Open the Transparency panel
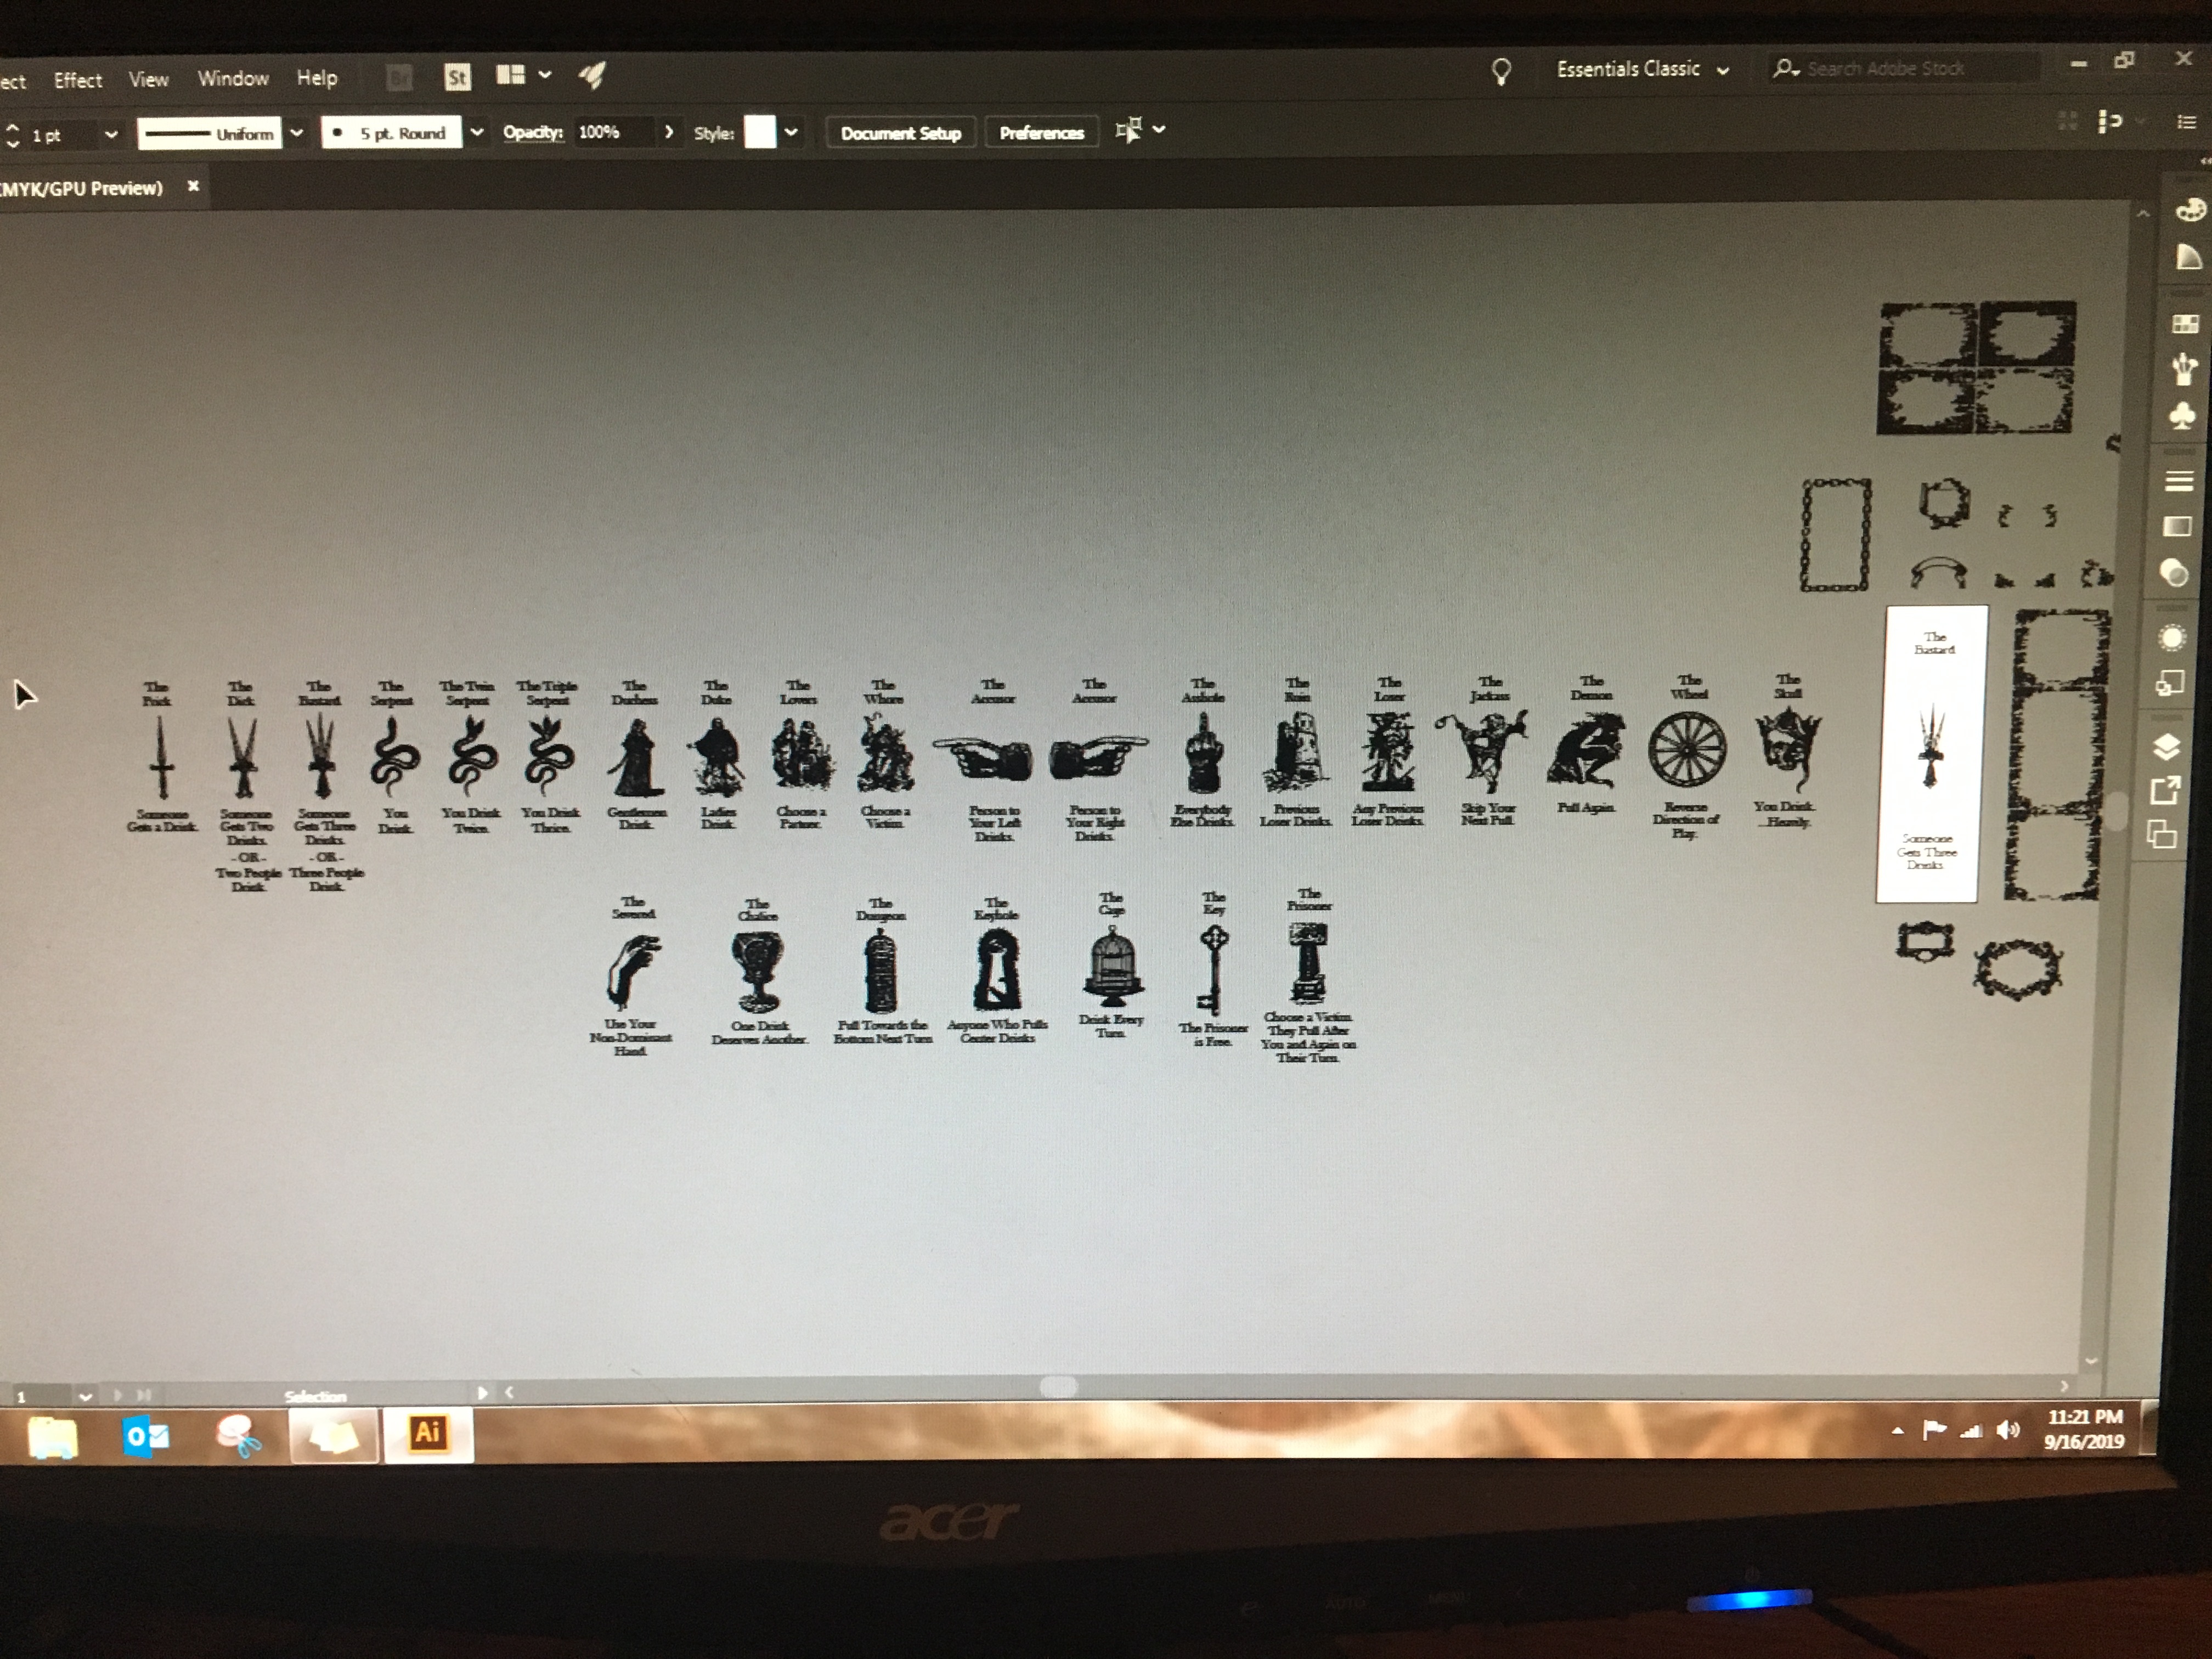The height and width of the screenshot is (1659, 2212). (x=2175, y=573)
